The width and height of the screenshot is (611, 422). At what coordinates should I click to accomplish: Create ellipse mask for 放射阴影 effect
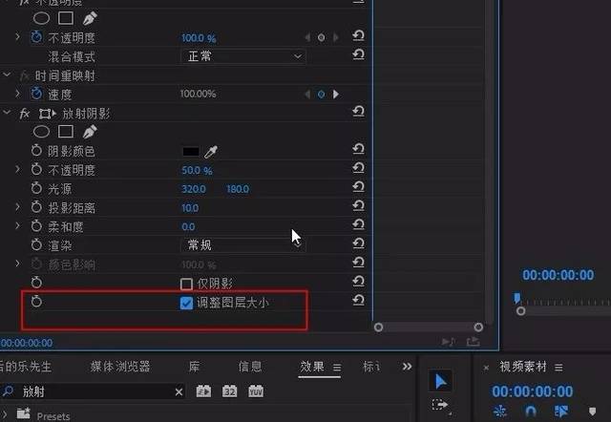(x=41, y=132)
